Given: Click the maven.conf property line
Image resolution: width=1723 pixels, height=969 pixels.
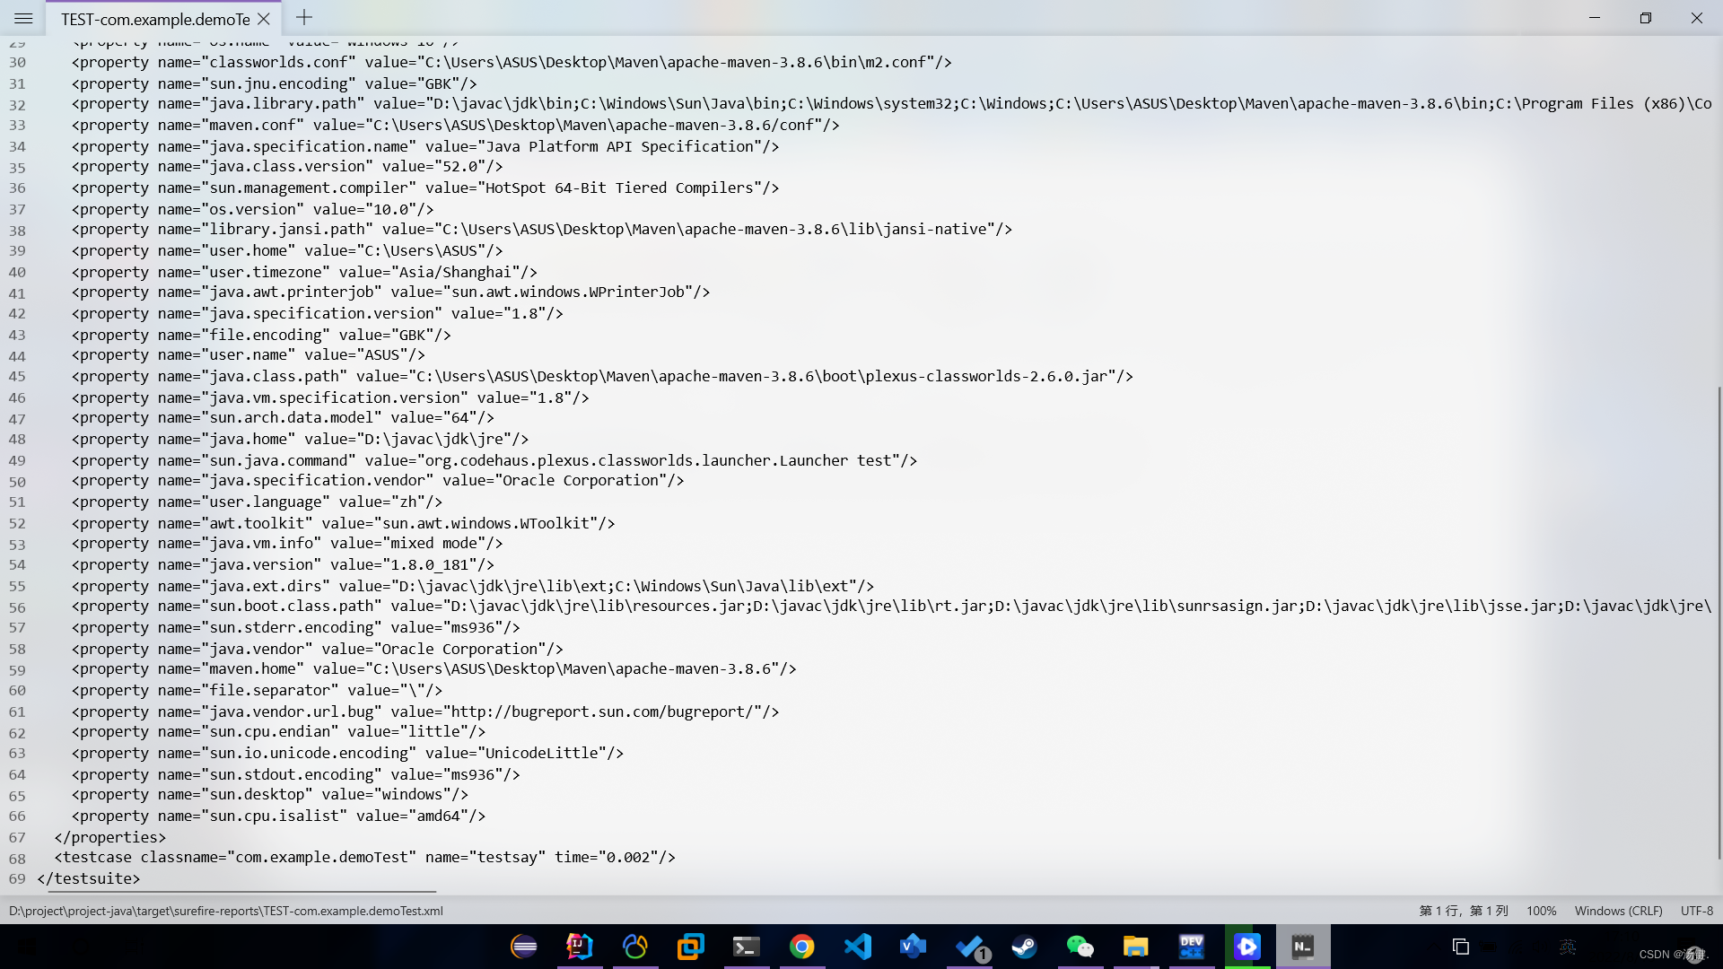Looking at the screenshot, I should coord(455,126).
